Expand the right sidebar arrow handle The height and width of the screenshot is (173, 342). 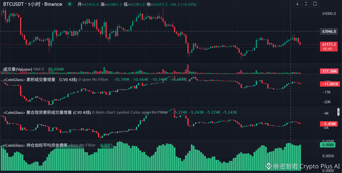(338, 112)
